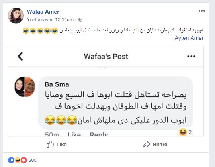Open the 500 reactions count list

click(32, 160)
